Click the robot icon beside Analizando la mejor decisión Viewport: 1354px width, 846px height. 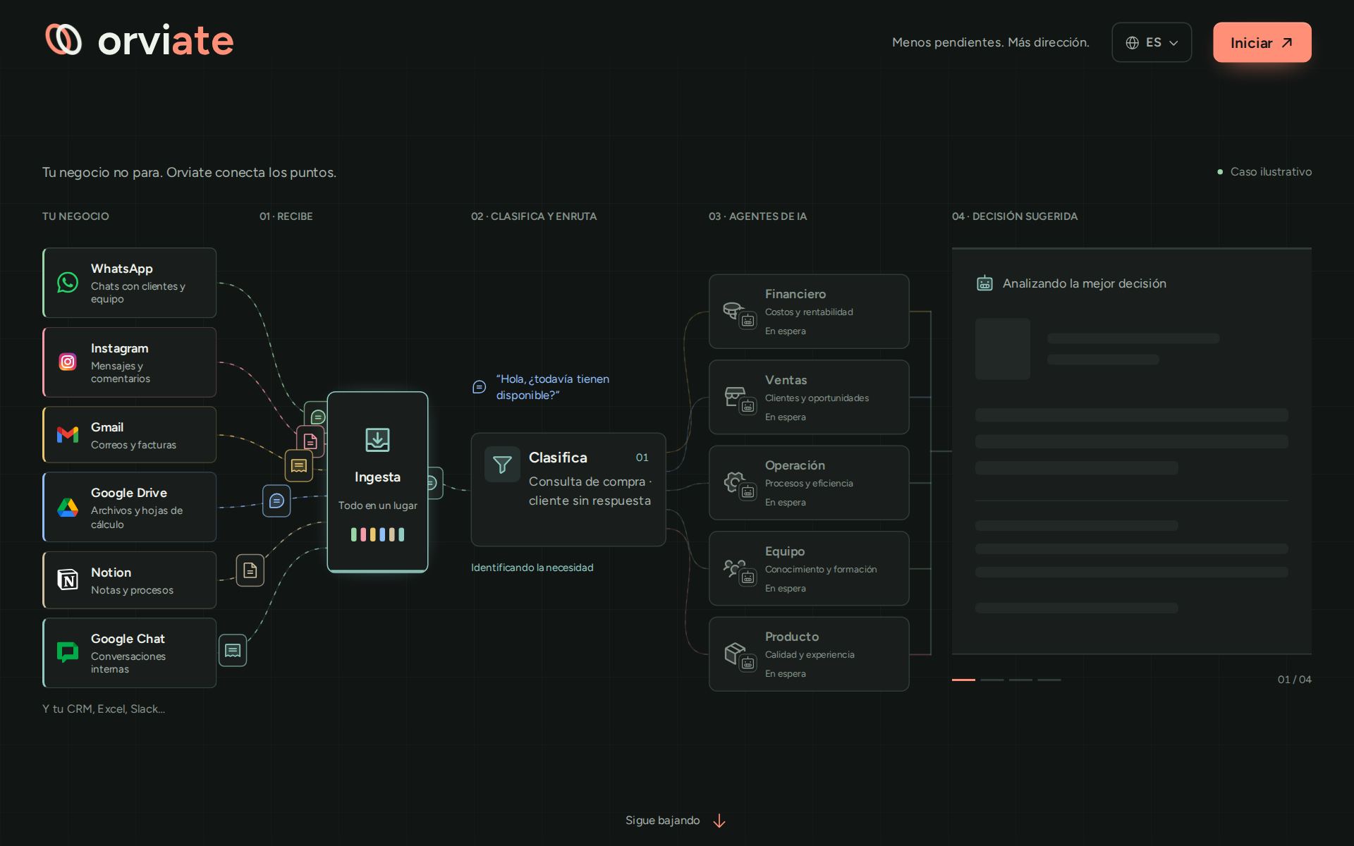[984, 283]
